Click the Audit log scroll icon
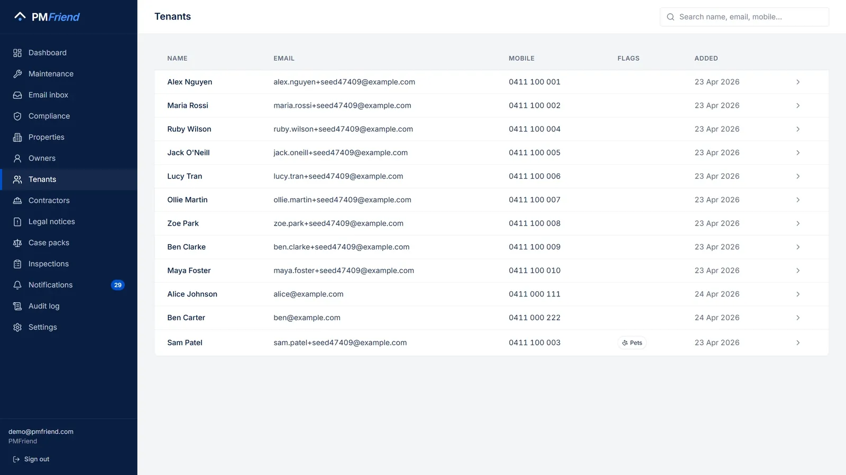Image resolution: width=846 pixels, height=475 pixels. [x=17, y=306]
